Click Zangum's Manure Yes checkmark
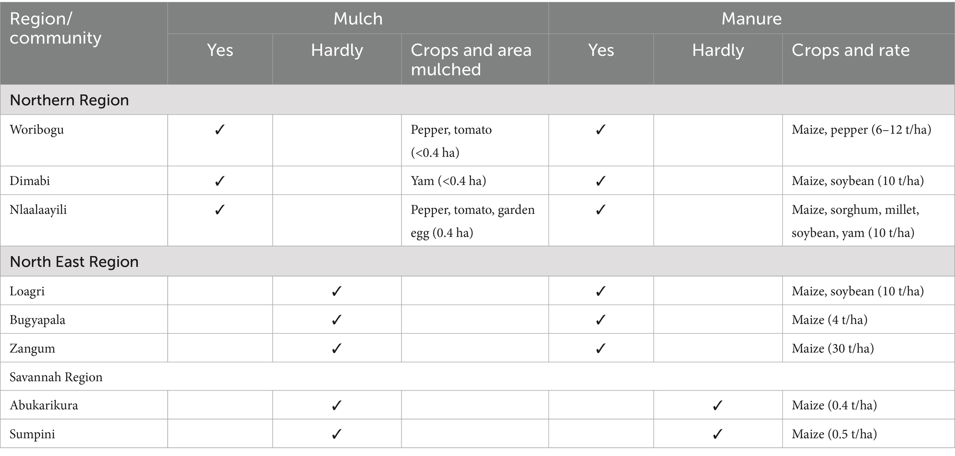This screenshot has width=955, height=456. pos(600,348)
